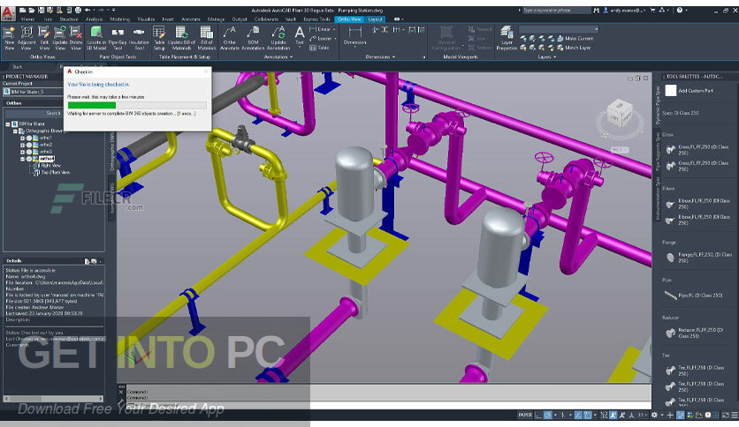
Task: Open the layer name dropdown
Action: (559, 29)
